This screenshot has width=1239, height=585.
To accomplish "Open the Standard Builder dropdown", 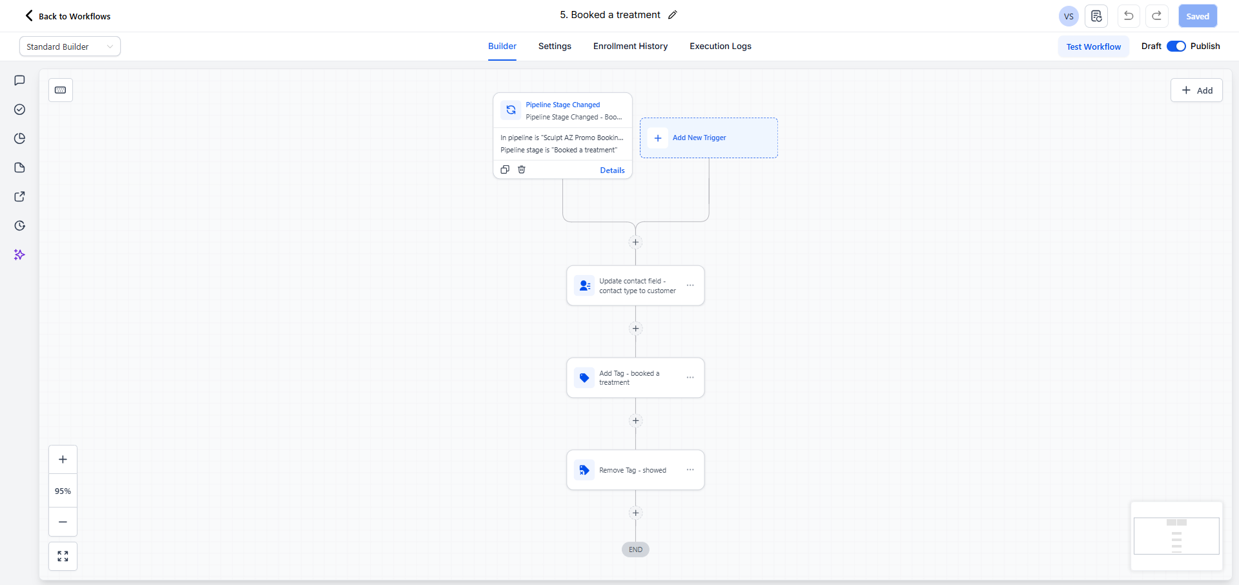I will coord(70,46).
